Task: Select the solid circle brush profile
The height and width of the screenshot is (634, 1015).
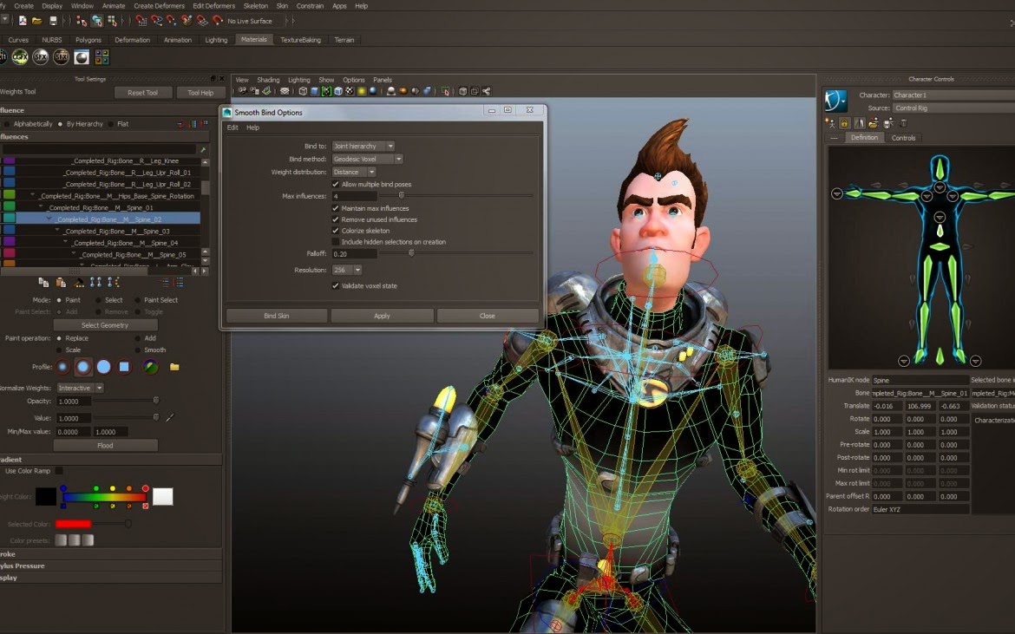Action: [x=104, y=367]
